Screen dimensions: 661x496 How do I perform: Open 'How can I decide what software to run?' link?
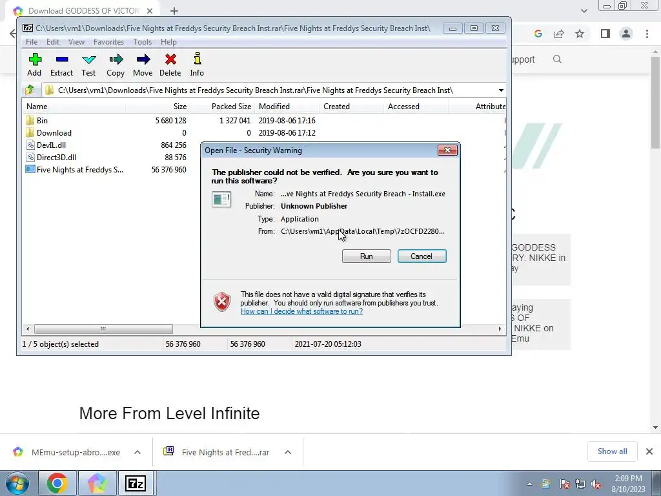point(301,311)
